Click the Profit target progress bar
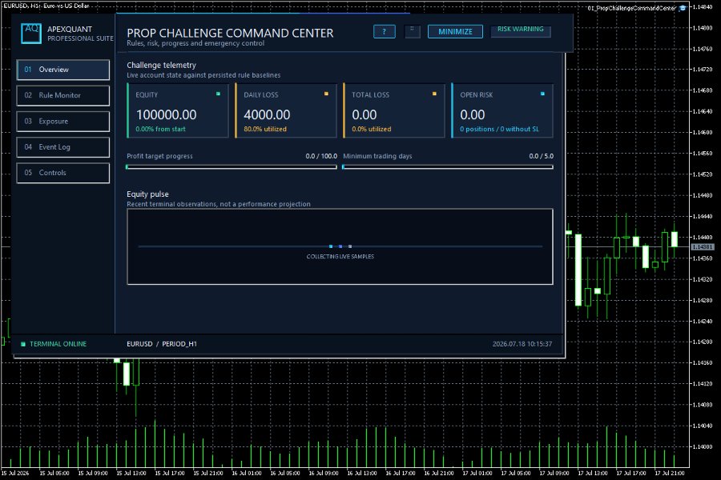 (x=232, y=167)
